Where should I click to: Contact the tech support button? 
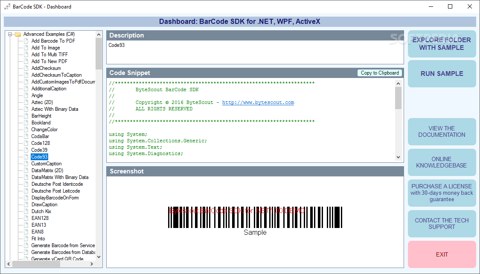[x=442, y=224]
